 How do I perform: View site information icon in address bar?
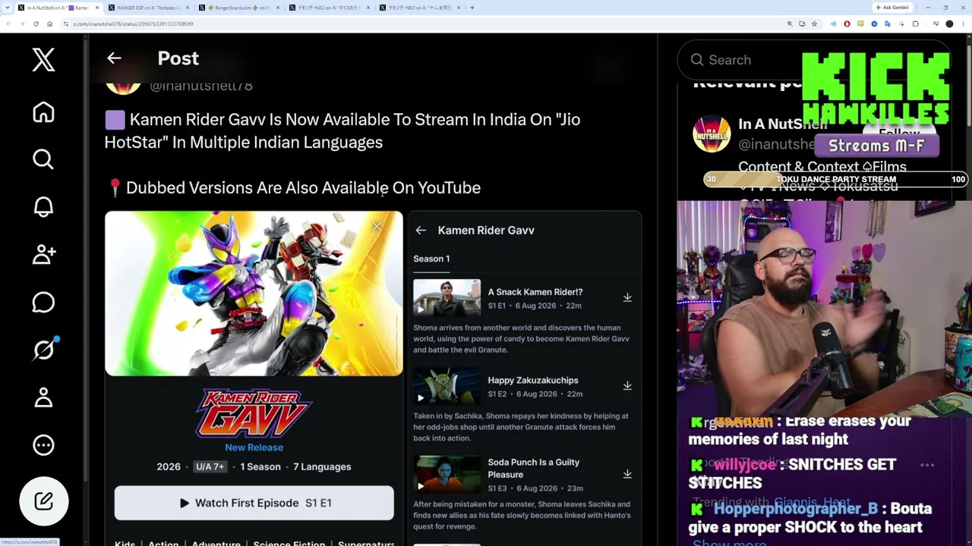pyautogui.click(x=66, y=24)
